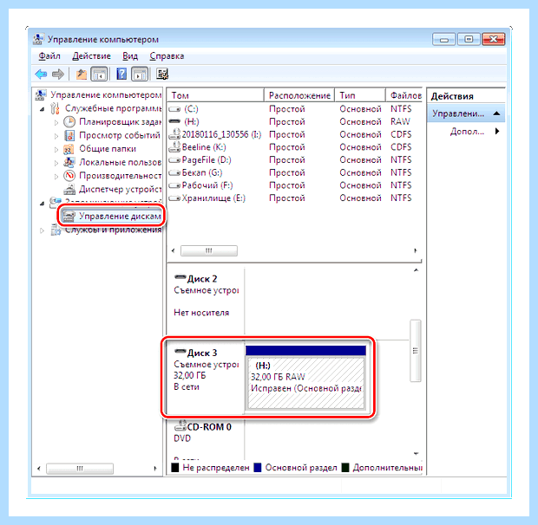Click the disc icon of Beeline (K:)
The image size is (538, 525).
(175, 146)
